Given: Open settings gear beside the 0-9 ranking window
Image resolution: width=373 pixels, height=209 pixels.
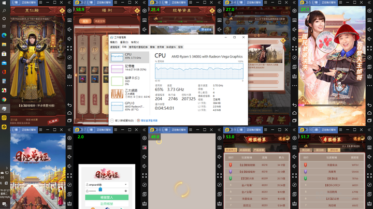Looking at the screenshot, I should coord(294,138).
